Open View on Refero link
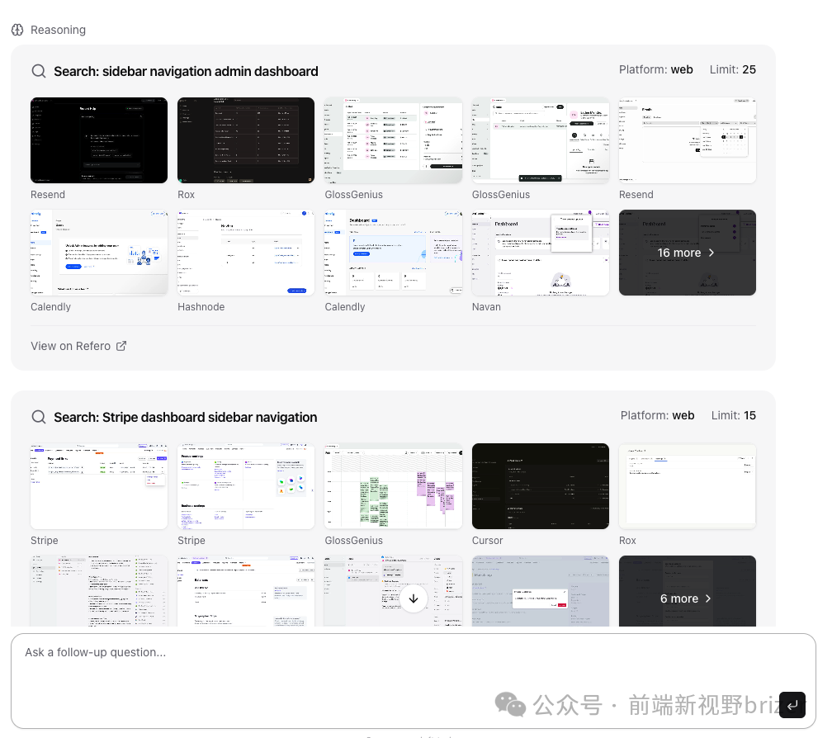This screenshot has height=738, width=832. tap(71, 346)
